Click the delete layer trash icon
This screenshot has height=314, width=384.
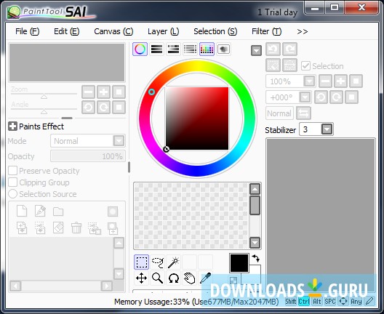tap(76, 228)
